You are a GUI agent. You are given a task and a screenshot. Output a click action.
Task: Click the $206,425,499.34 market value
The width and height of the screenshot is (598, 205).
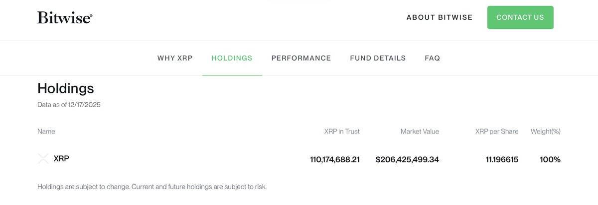[x=407, y=160]
